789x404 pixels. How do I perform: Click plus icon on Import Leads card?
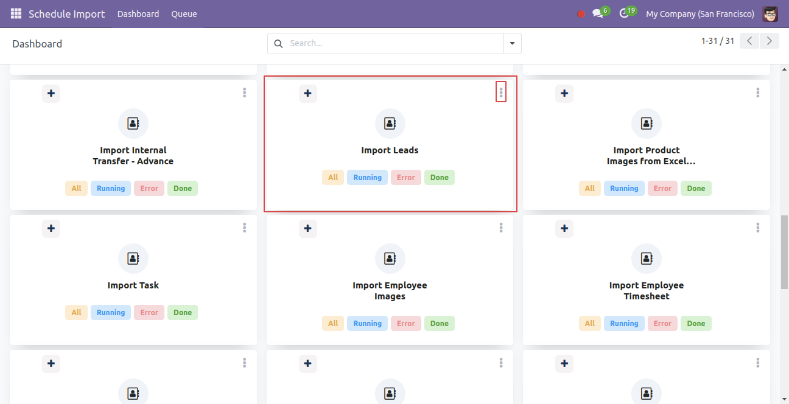(x=308, y=93)
